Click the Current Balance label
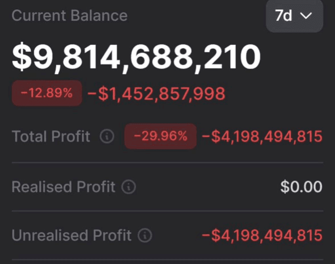Image resolution: width=335 pixels, height=264 pixels. (70, 16)
